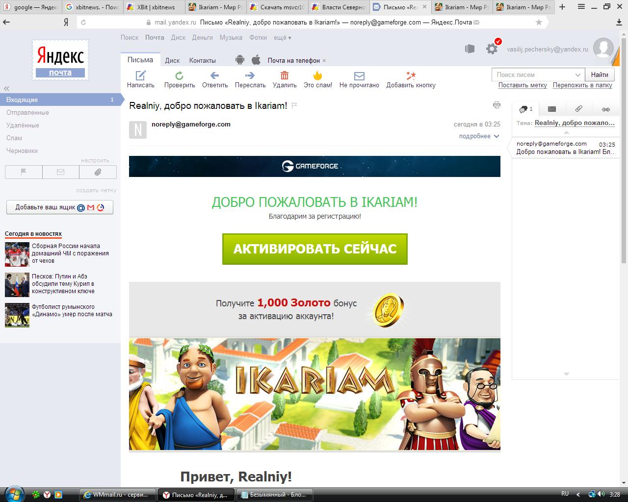Click the Не прочитано envelope icon
The width and height of the screenshot is (628, 502).
[359, 76]
